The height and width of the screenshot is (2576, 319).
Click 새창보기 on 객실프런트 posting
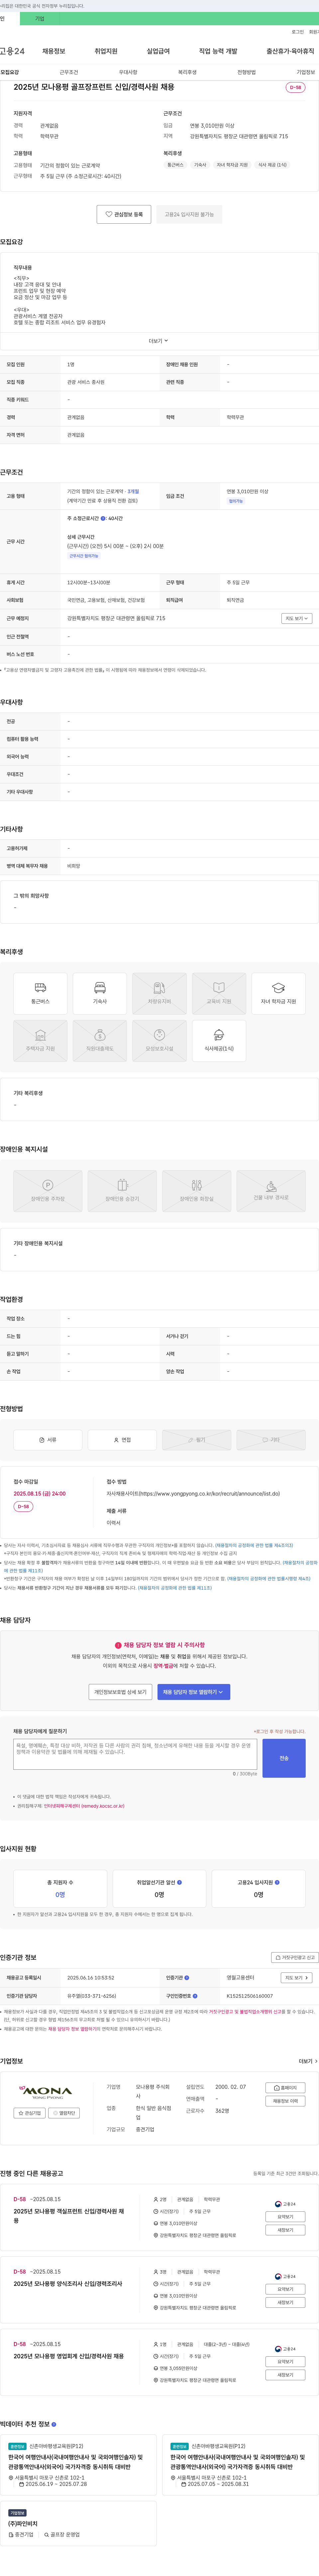click(x=285, y=2230)
